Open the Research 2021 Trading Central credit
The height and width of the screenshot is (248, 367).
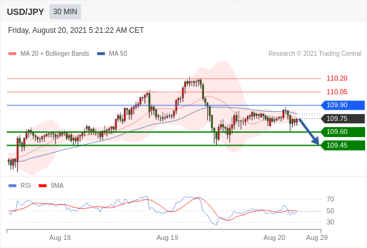[315, 54]
